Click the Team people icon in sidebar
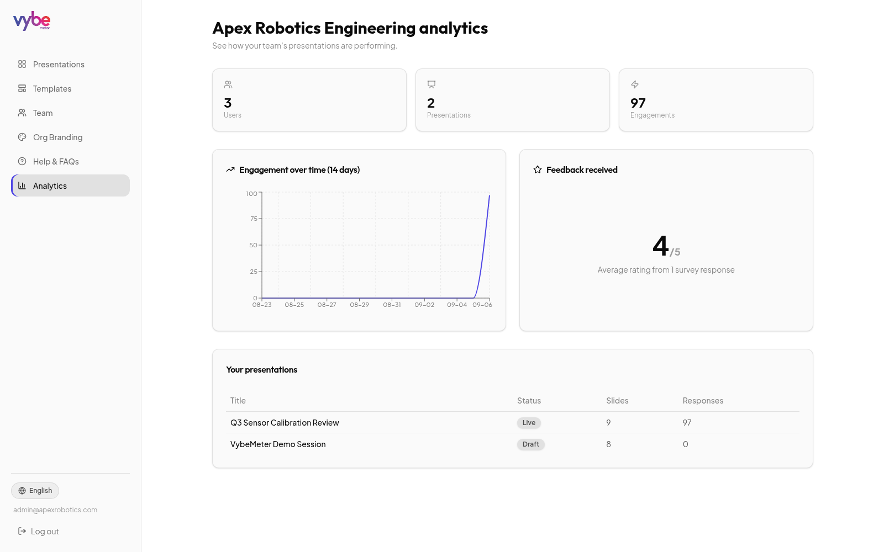 [x=22, y=113]
